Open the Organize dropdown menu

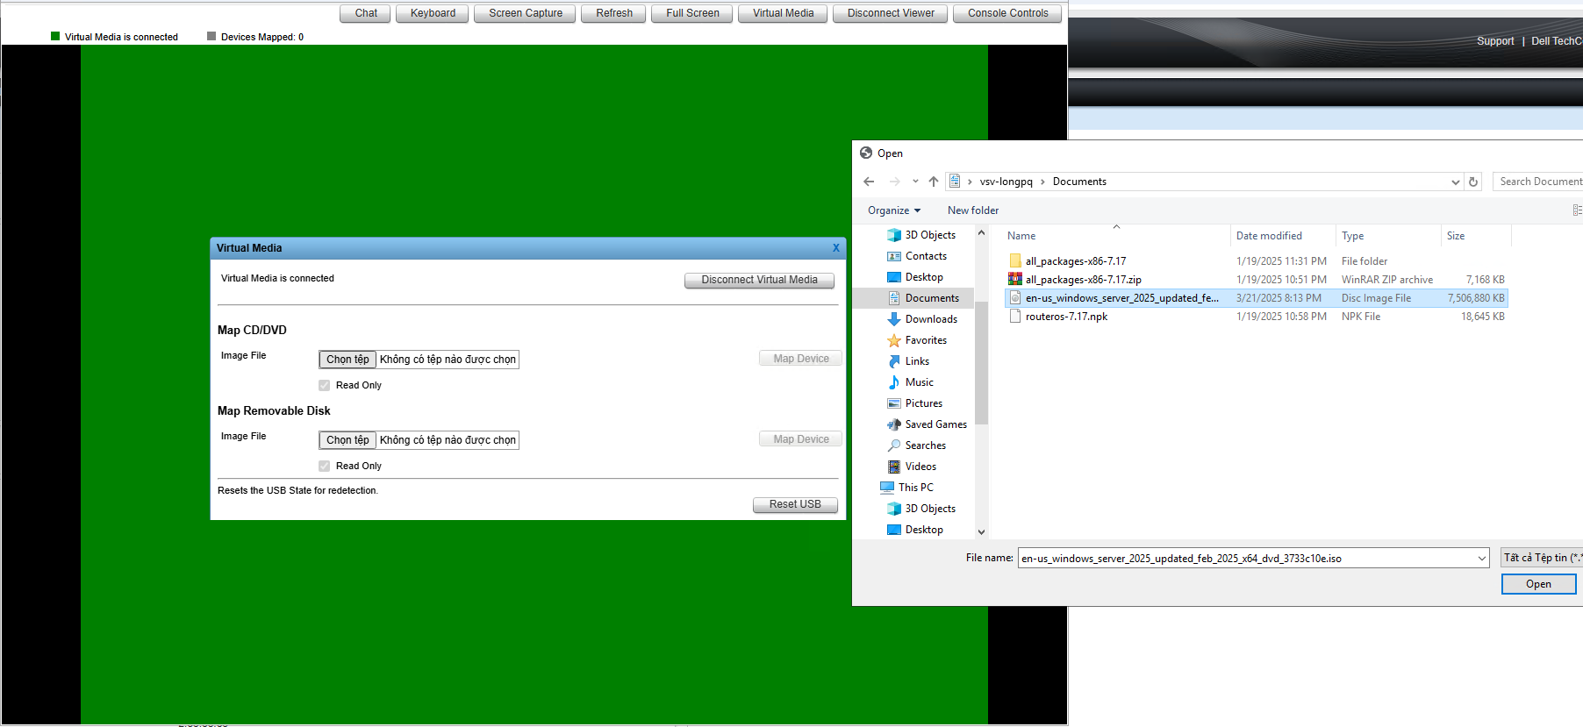pos(893,210)
